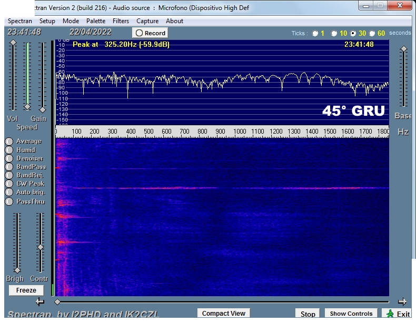Click the 1000 Hz mark on frequency ruler
The width and height of the screenshot is (416, 322).
pyautogui.click(x=240, y=132)
